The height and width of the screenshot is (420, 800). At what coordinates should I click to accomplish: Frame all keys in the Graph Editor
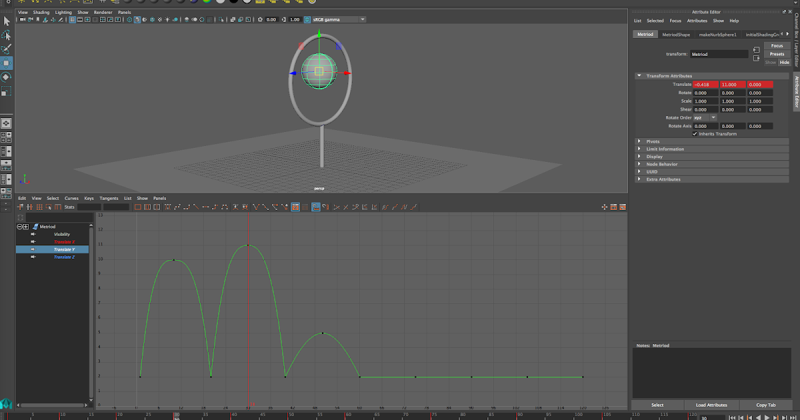coord(137,207)
